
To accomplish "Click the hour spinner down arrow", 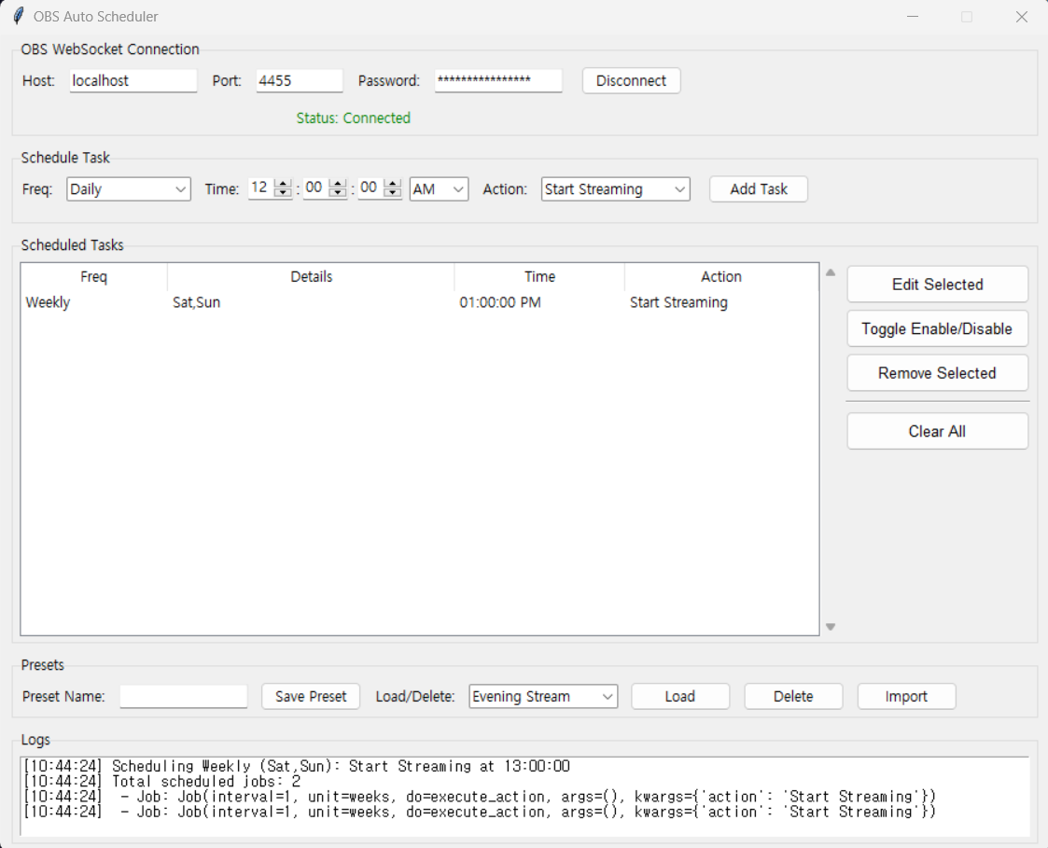I will [282, 194].
